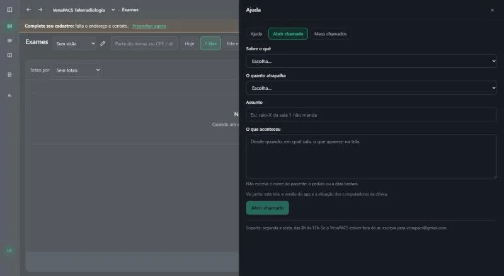This screenshot has height=276, width=504.
Task: Open the user avatar at sidebar bottom
Action: coord(9,250)
